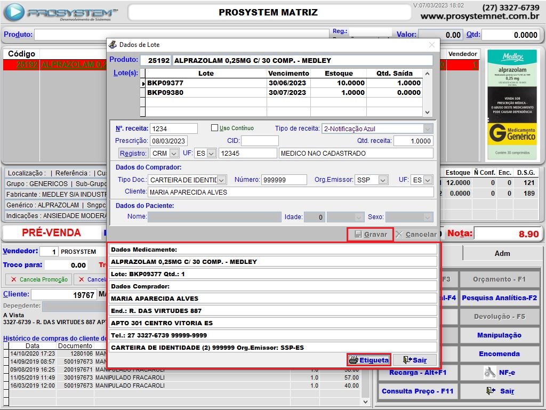Viewport: 546px width, 410px height.
Task: Click the Vencimento column header
Action: pyautogui.click(x=288, y=74)
